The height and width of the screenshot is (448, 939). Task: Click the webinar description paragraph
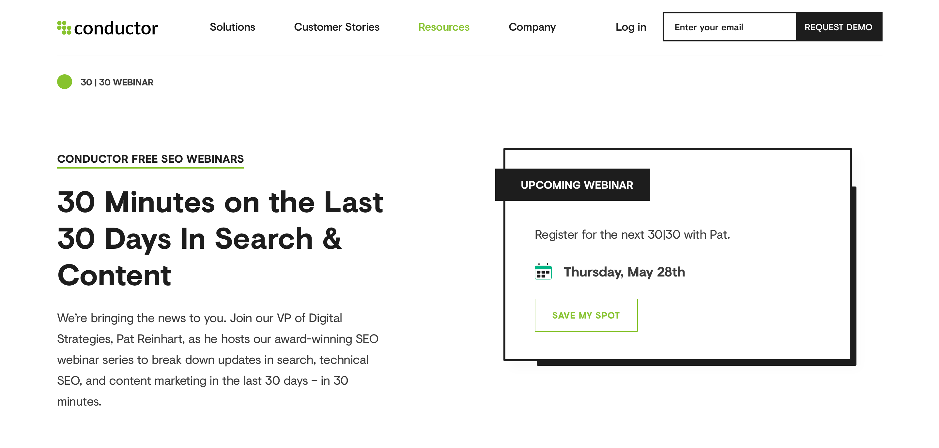point(218,360)
